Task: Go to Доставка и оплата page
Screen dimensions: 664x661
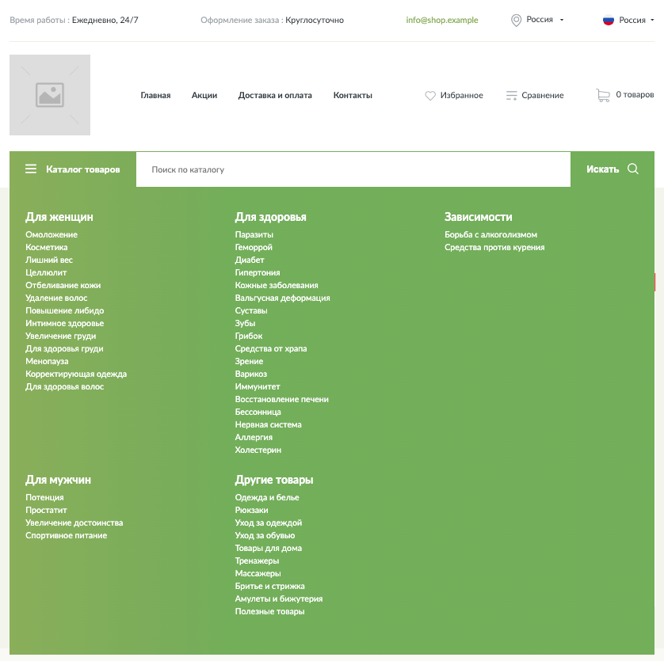Action: pos(275,96)
